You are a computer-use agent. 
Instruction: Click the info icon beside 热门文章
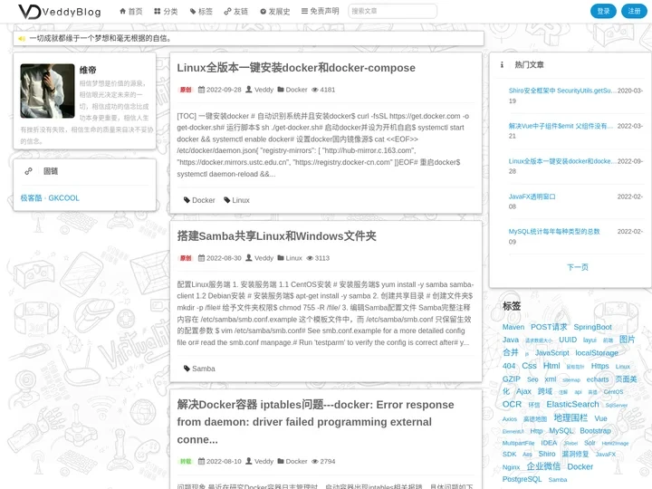click(502, 64)
